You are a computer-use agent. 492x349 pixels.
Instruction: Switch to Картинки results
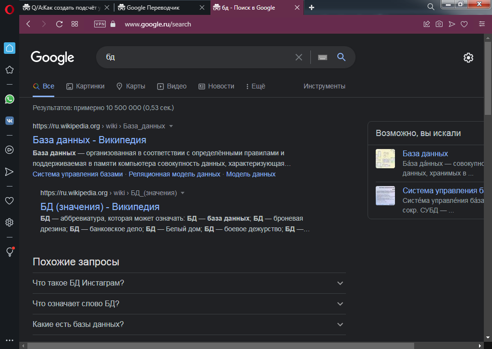tap(86, 87)
